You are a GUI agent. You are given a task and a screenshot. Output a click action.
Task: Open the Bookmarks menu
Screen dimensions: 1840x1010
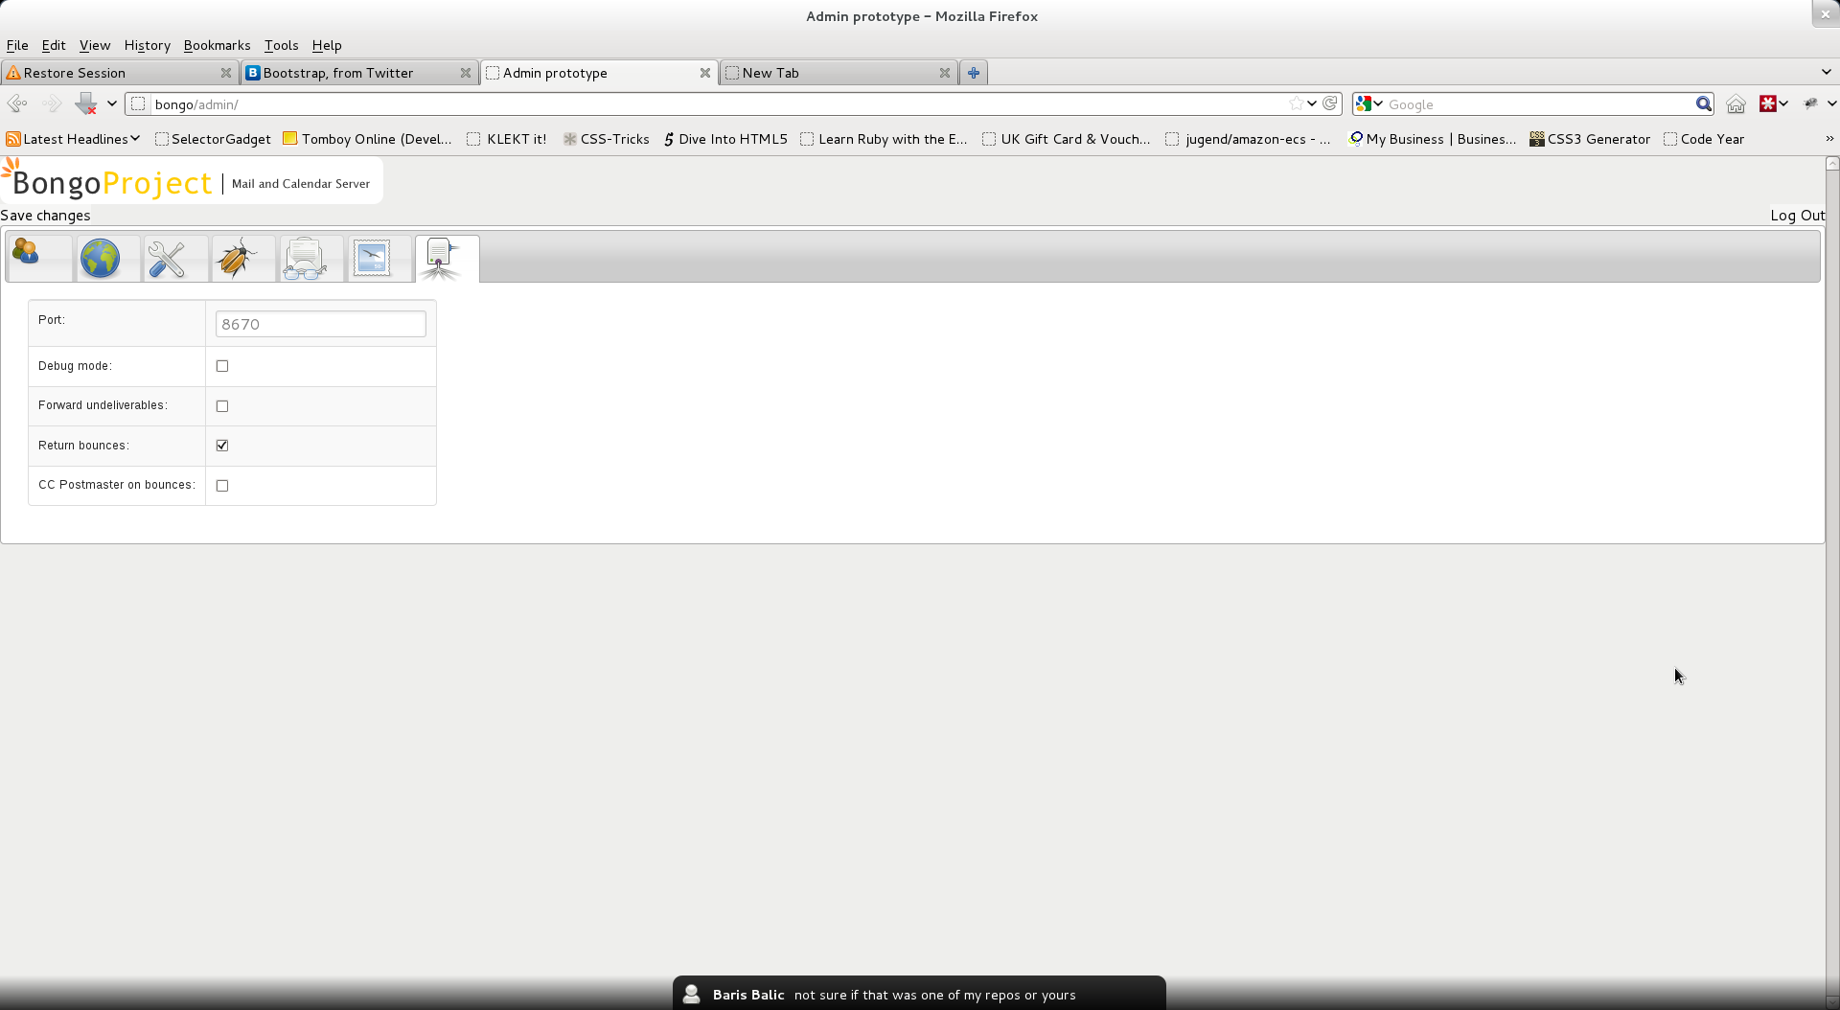217,45
